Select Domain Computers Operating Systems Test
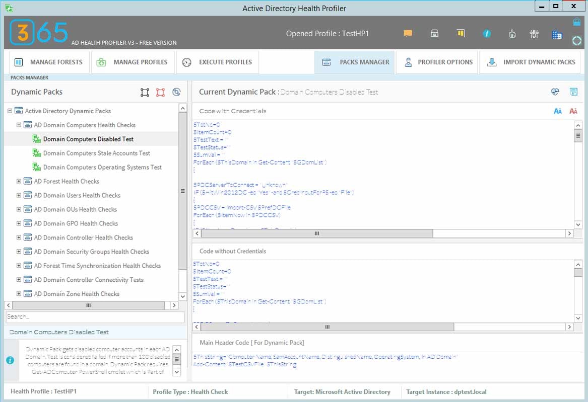This screenshot has height=402, width=588. pyautogui.click(x=102, y=168)
